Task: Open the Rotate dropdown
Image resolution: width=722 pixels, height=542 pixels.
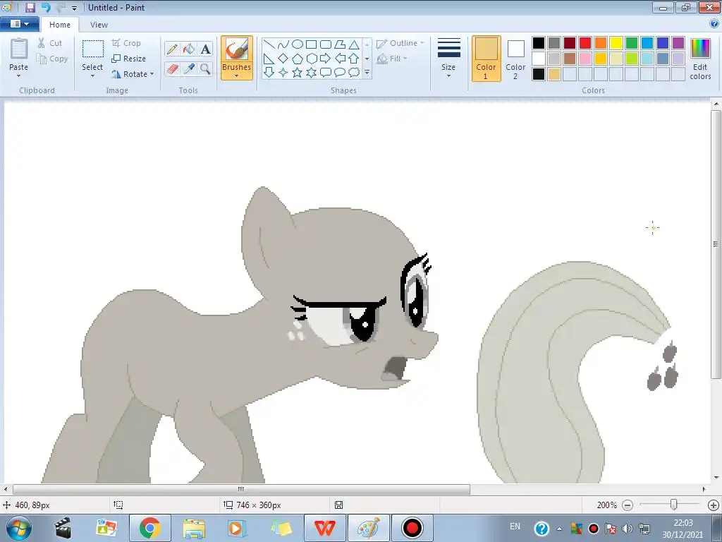Action: coord(133,74)
